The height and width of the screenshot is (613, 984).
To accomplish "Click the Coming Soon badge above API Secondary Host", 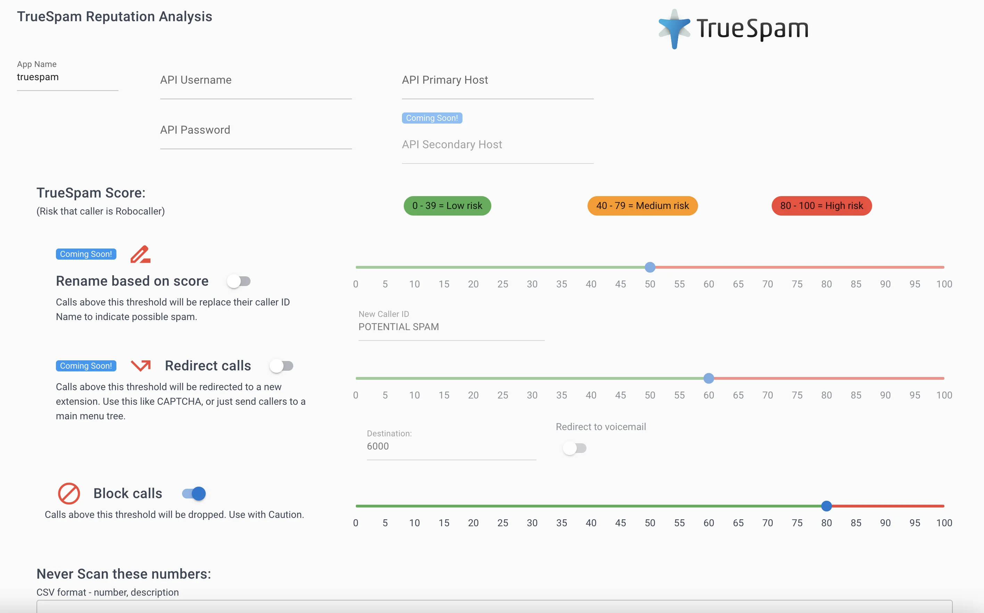I will click(x=432, y=118).
